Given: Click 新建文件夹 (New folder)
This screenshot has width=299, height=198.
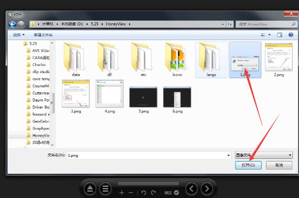Looking at the screenshot, I should [43, 35].
